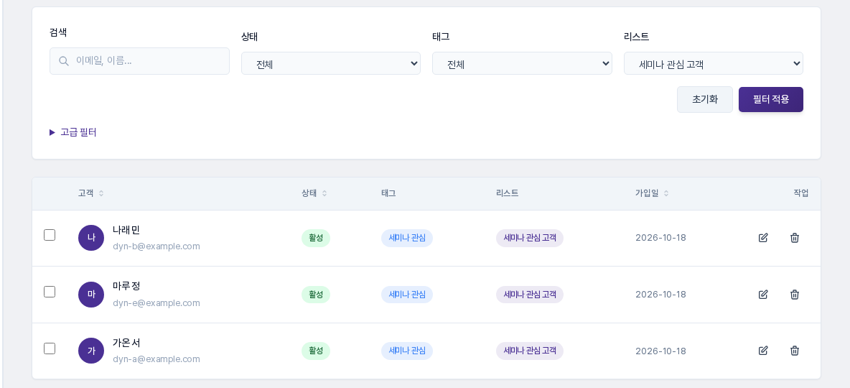
Task: Click the name 가온서
Action: coord(126,343)
